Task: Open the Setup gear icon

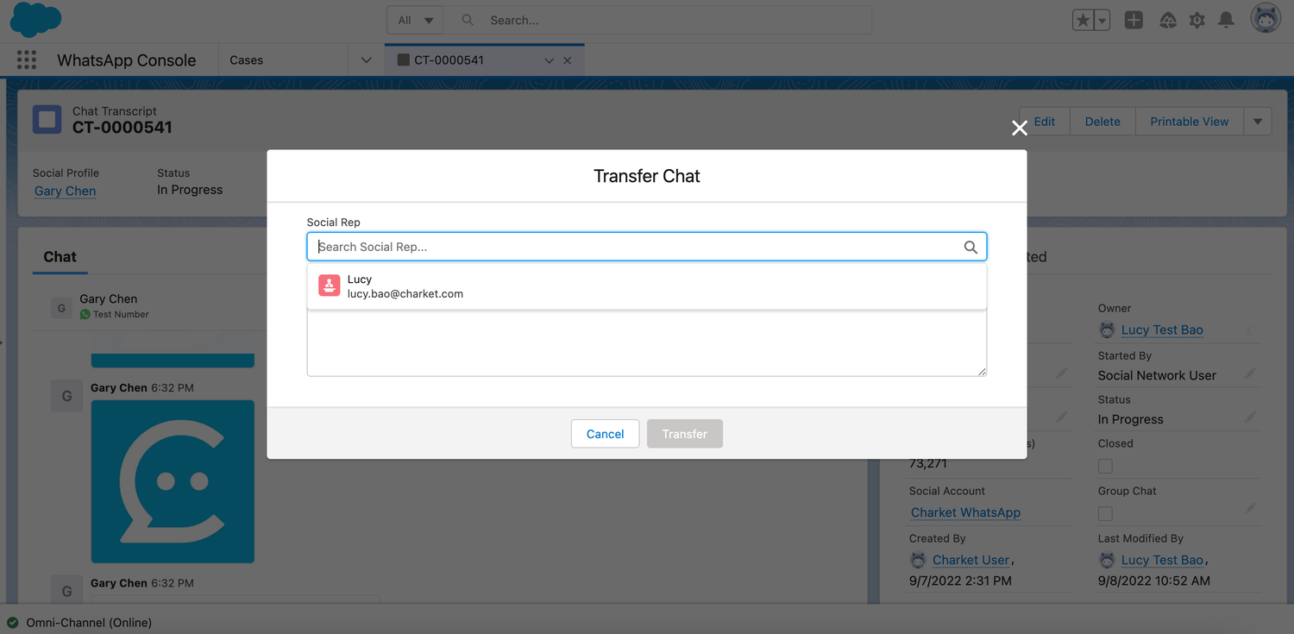Action: (x=1197, y=20)
